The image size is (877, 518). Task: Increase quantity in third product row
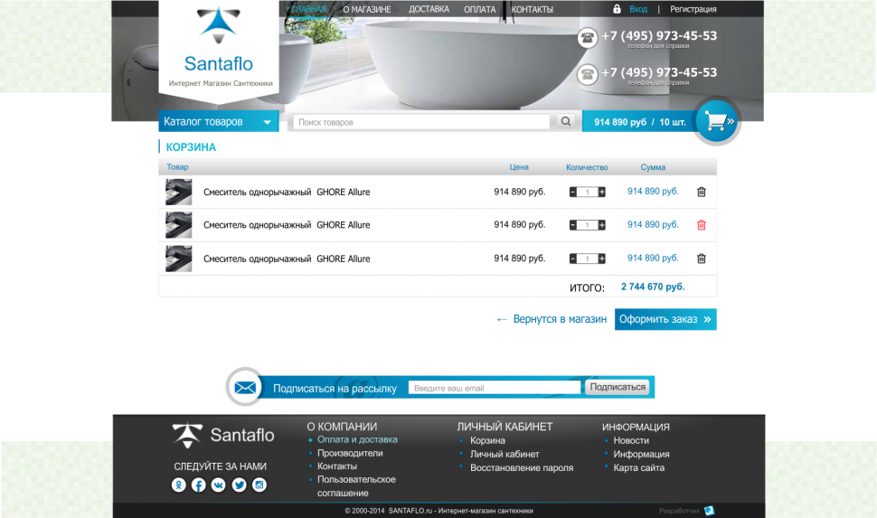tap(602, 259)
